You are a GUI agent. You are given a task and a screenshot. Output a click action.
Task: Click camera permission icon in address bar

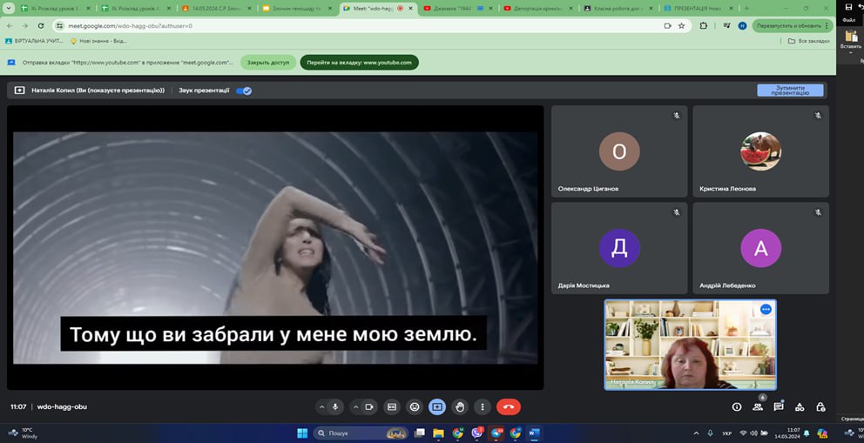[x=667, y=26]
